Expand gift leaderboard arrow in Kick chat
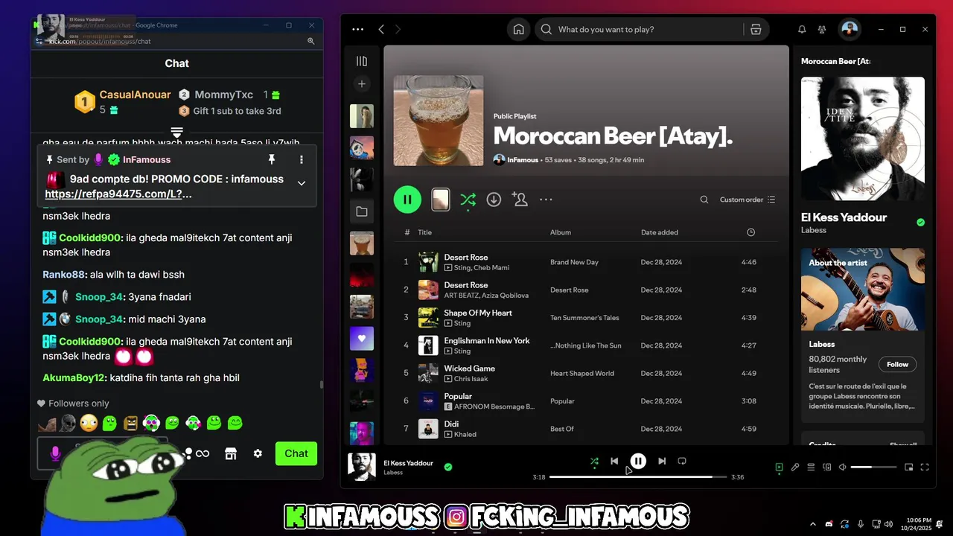The height and width of the screenshot is (536, 953). 177,132
